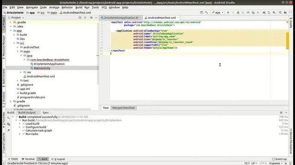
Task: Click the Sync Project with Gradle Files icon
Action: (264, 12)
